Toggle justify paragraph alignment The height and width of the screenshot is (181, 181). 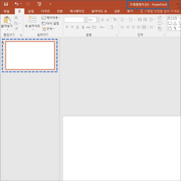[x=139, y=27]
